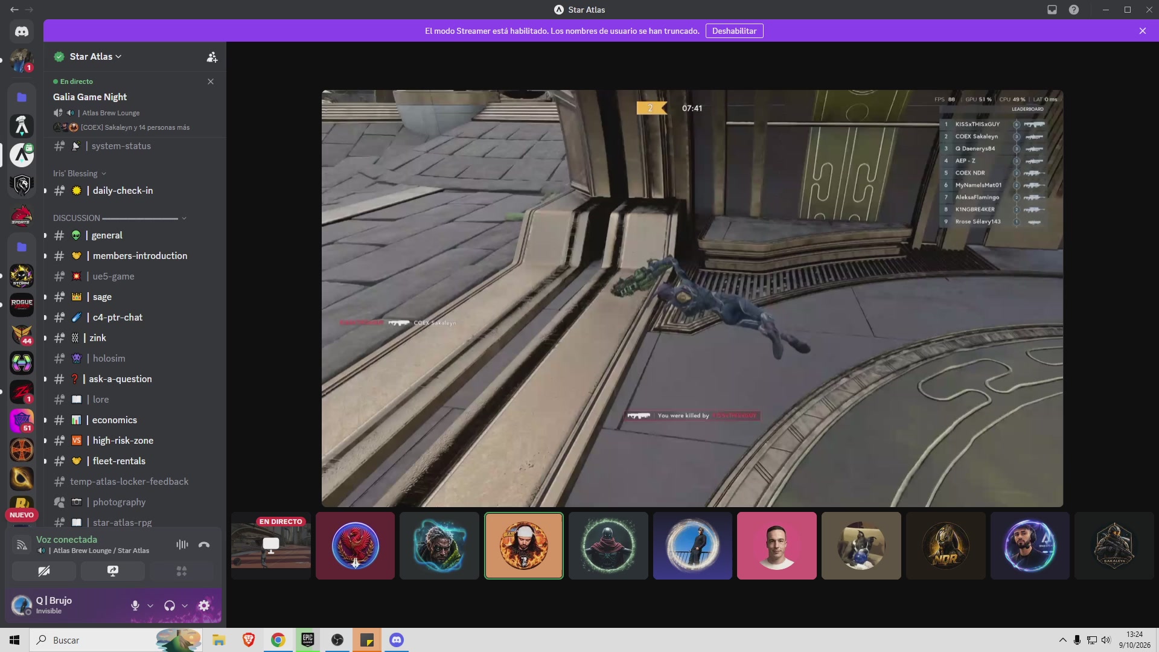
Task: Open the Q | Brujo user profile panel
Action: coord(66,606)
